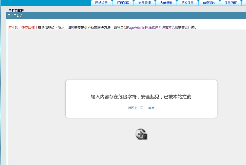Open the 会员管理 tab
The height and width of the screenshot is (165, 246).
(144, 3)
